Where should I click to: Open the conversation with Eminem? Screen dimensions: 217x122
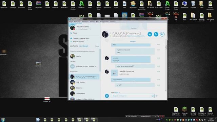(x=84, y=88)
